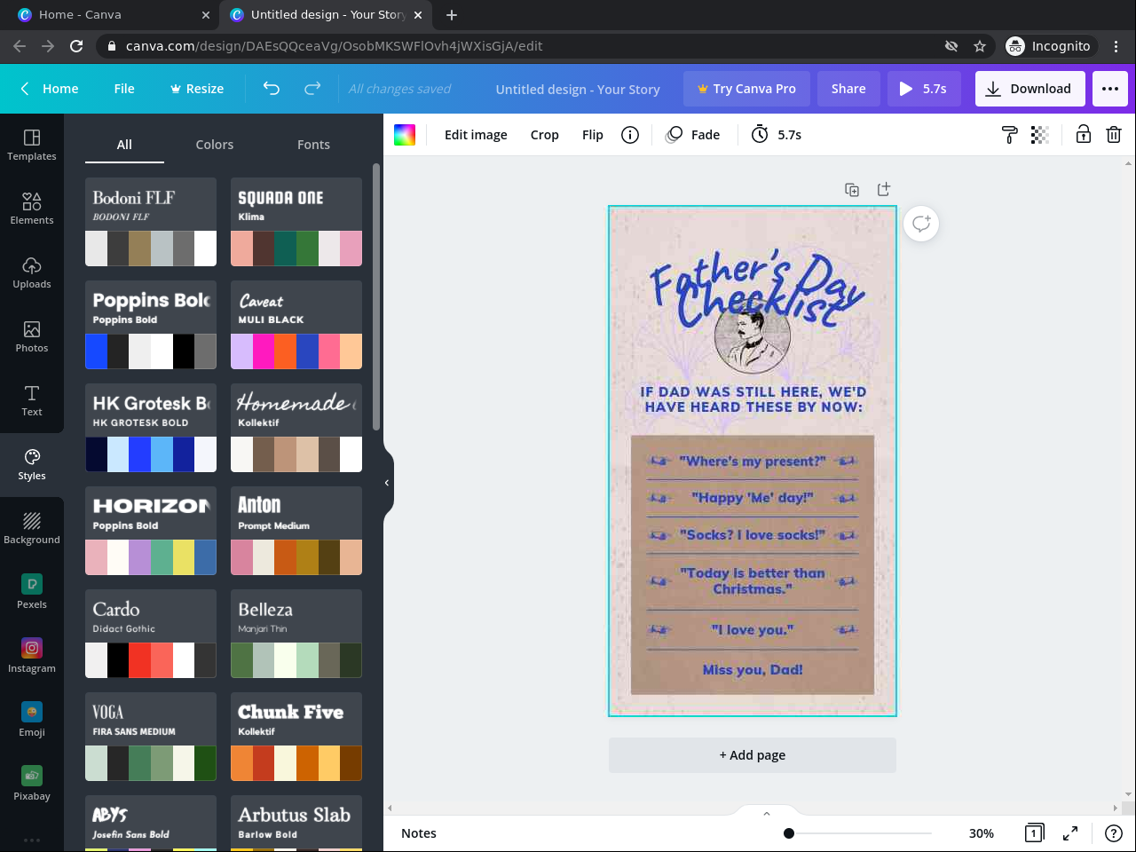Apply the Belleza Manjari Thin style
The image size is (1136, 852).
pyautogui.click(x=296, y=634)
